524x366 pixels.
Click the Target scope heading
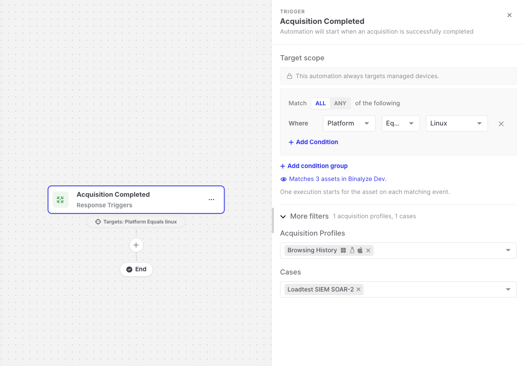(302, 58)
